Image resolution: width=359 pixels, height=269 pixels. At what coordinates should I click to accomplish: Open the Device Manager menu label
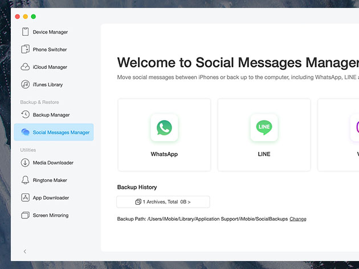click(x=50, y=32)
